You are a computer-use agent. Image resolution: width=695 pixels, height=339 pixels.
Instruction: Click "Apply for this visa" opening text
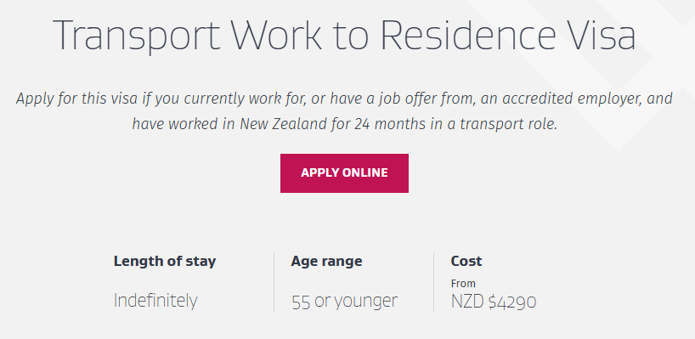[x=77, y=99]
